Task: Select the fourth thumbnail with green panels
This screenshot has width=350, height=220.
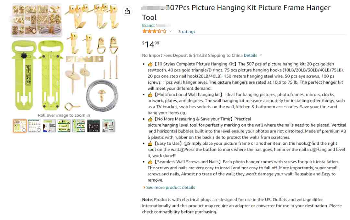Action: (64, 126)
